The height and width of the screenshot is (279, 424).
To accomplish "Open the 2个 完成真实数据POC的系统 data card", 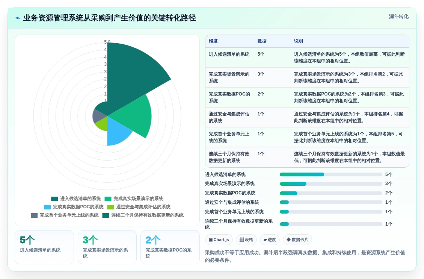I will tap(170, 247).
